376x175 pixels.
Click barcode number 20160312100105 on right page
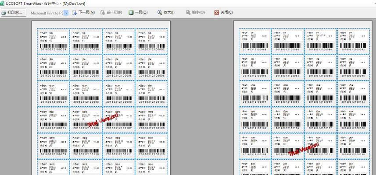pyautogui.click(x=254, y=128)
